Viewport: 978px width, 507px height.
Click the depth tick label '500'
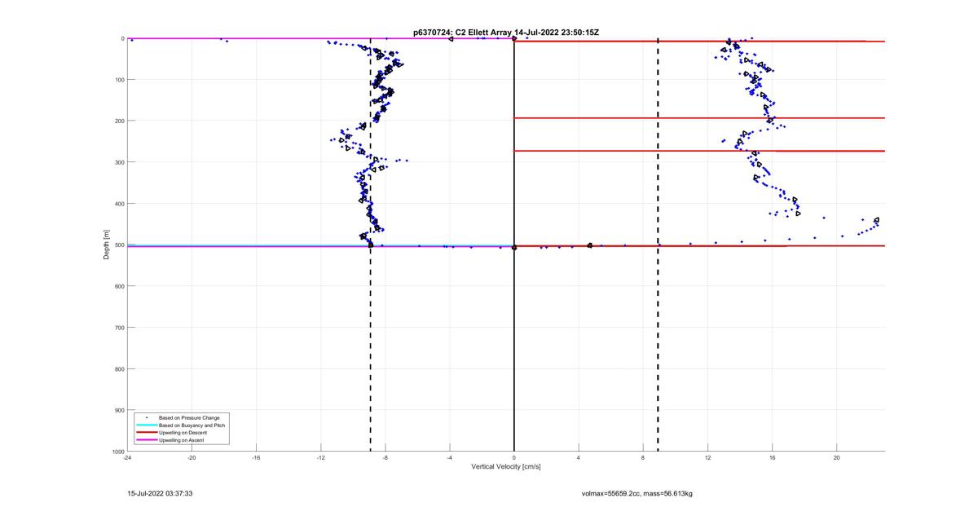[x=118, y=245]
